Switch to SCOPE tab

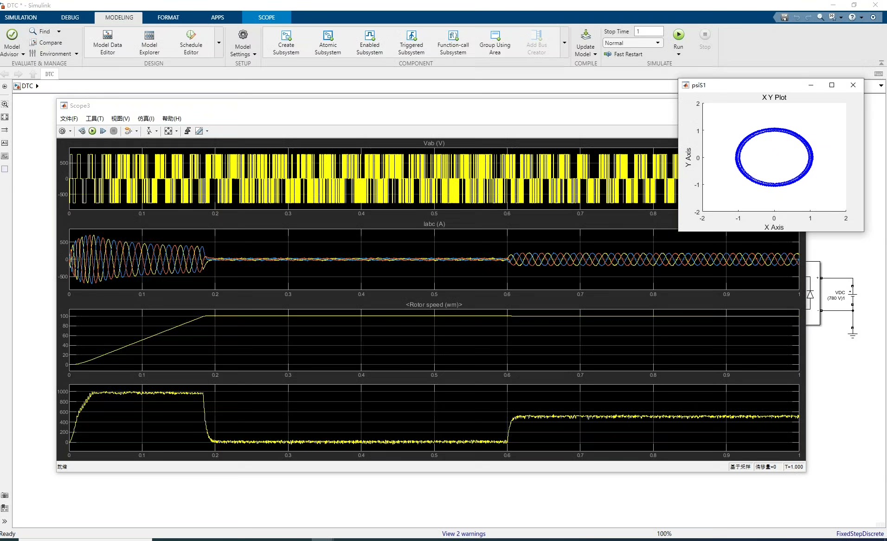267,17
